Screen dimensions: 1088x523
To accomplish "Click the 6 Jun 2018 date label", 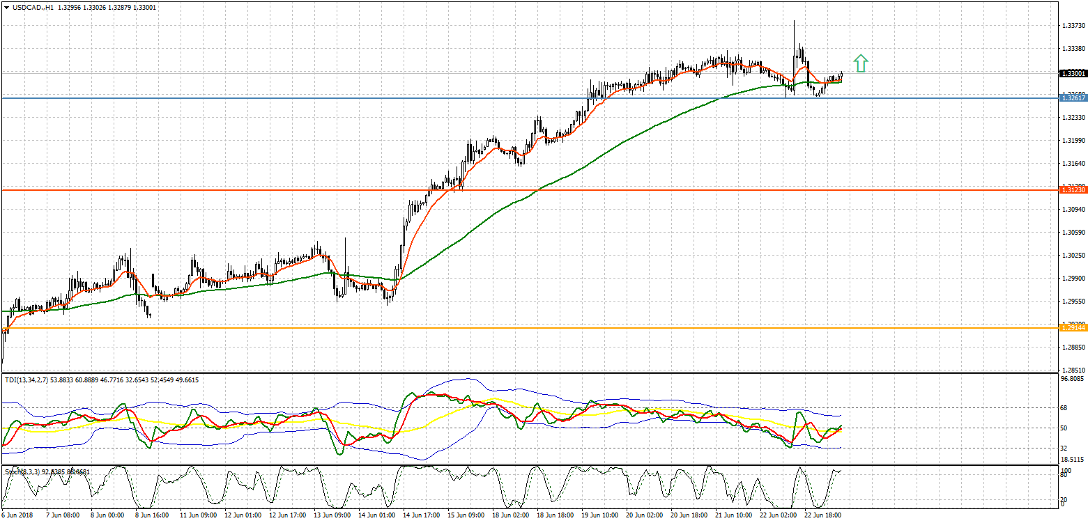I will click(x=17, y=515).
